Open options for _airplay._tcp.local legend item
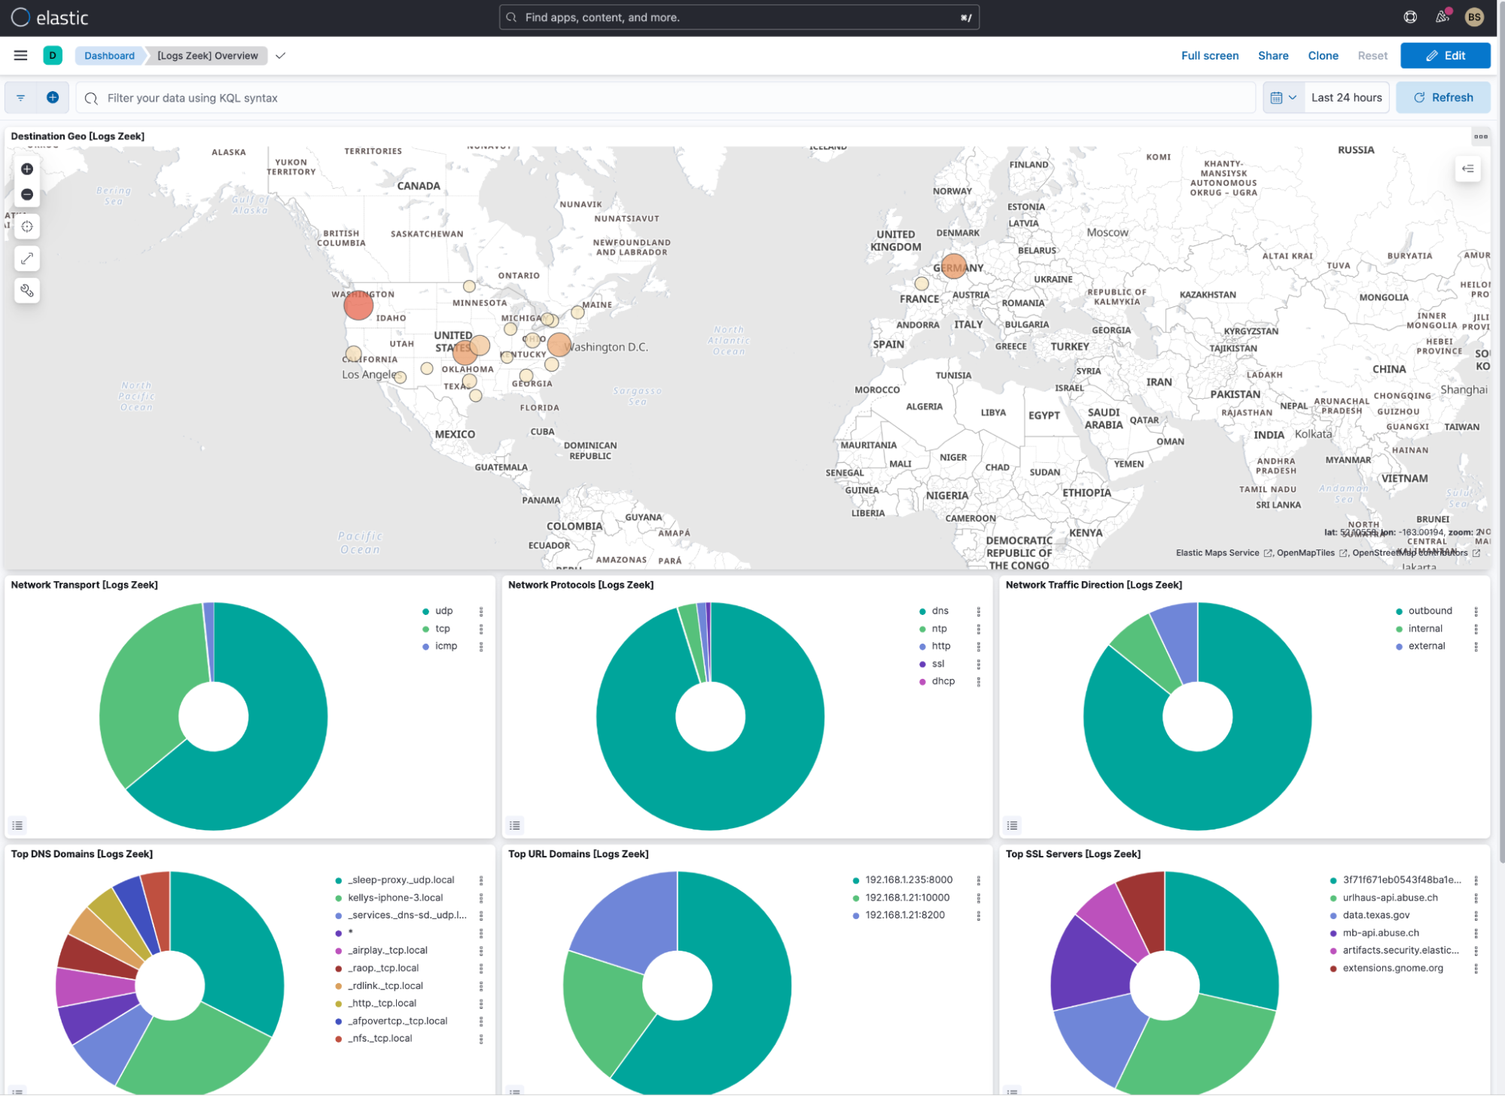The image size is (1505, 1096). coord(481,951)
